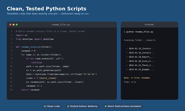Click the Terminal panel title
185x111 pixels.
point(149,25)
